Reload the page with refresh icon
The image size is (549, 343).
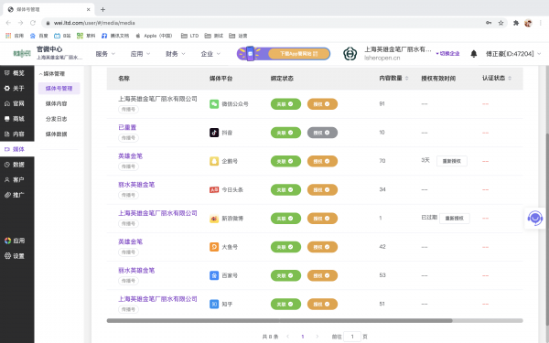pos(33,23)
